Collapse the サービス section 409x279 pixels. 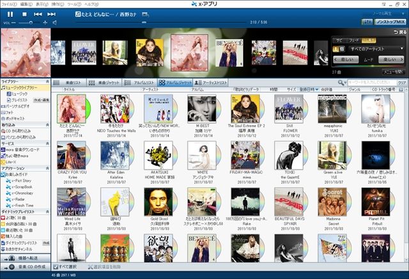47,144
